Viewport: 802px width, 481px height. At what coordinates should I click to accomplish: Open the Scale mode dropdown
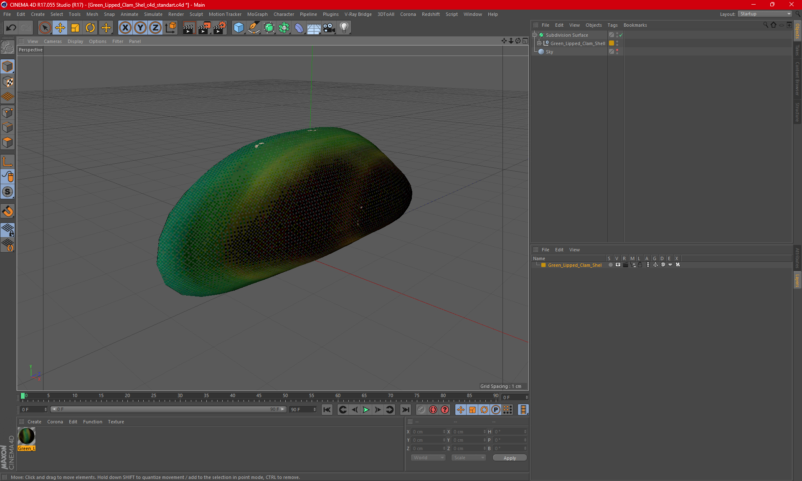pyautogui.click(x=469, y=458)
